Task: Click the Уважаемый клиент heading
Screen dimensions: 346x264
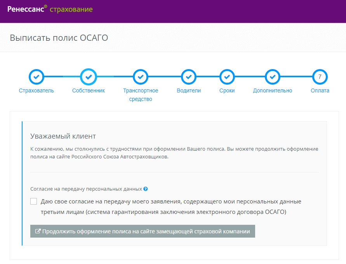Action: (63, 136)
